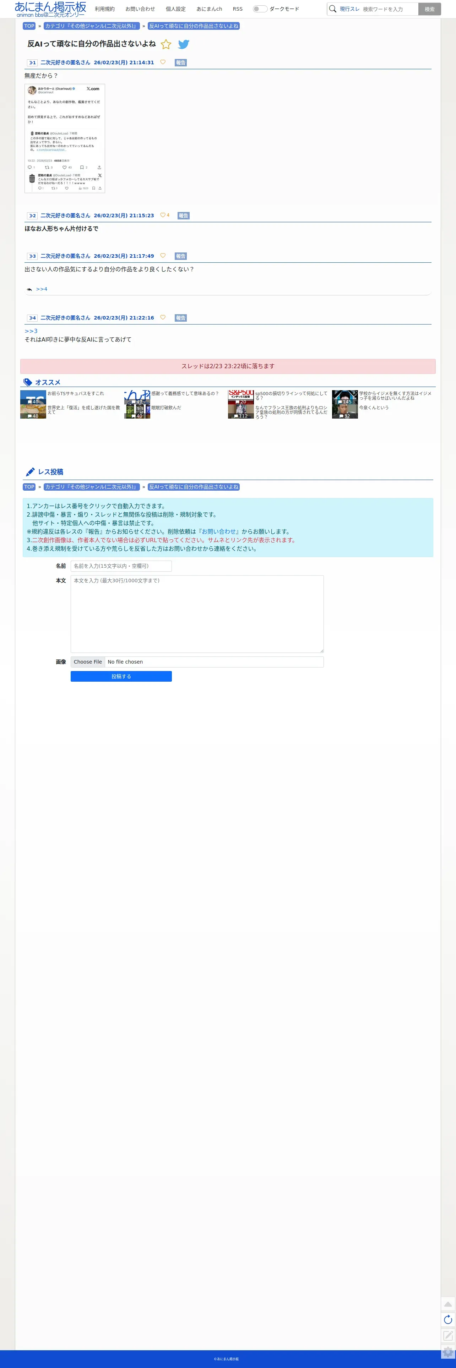
Task: Follow the >>4 reply link under post 3
Action: (x=42, y=289)
